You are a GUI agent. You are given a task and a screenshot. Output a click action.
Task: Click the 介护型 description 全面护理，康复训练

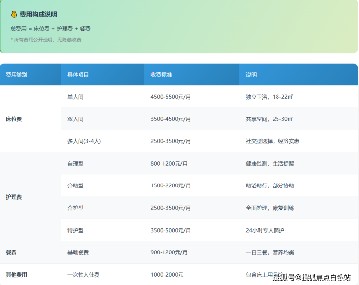pyautogui.click(x=270, y=208)
